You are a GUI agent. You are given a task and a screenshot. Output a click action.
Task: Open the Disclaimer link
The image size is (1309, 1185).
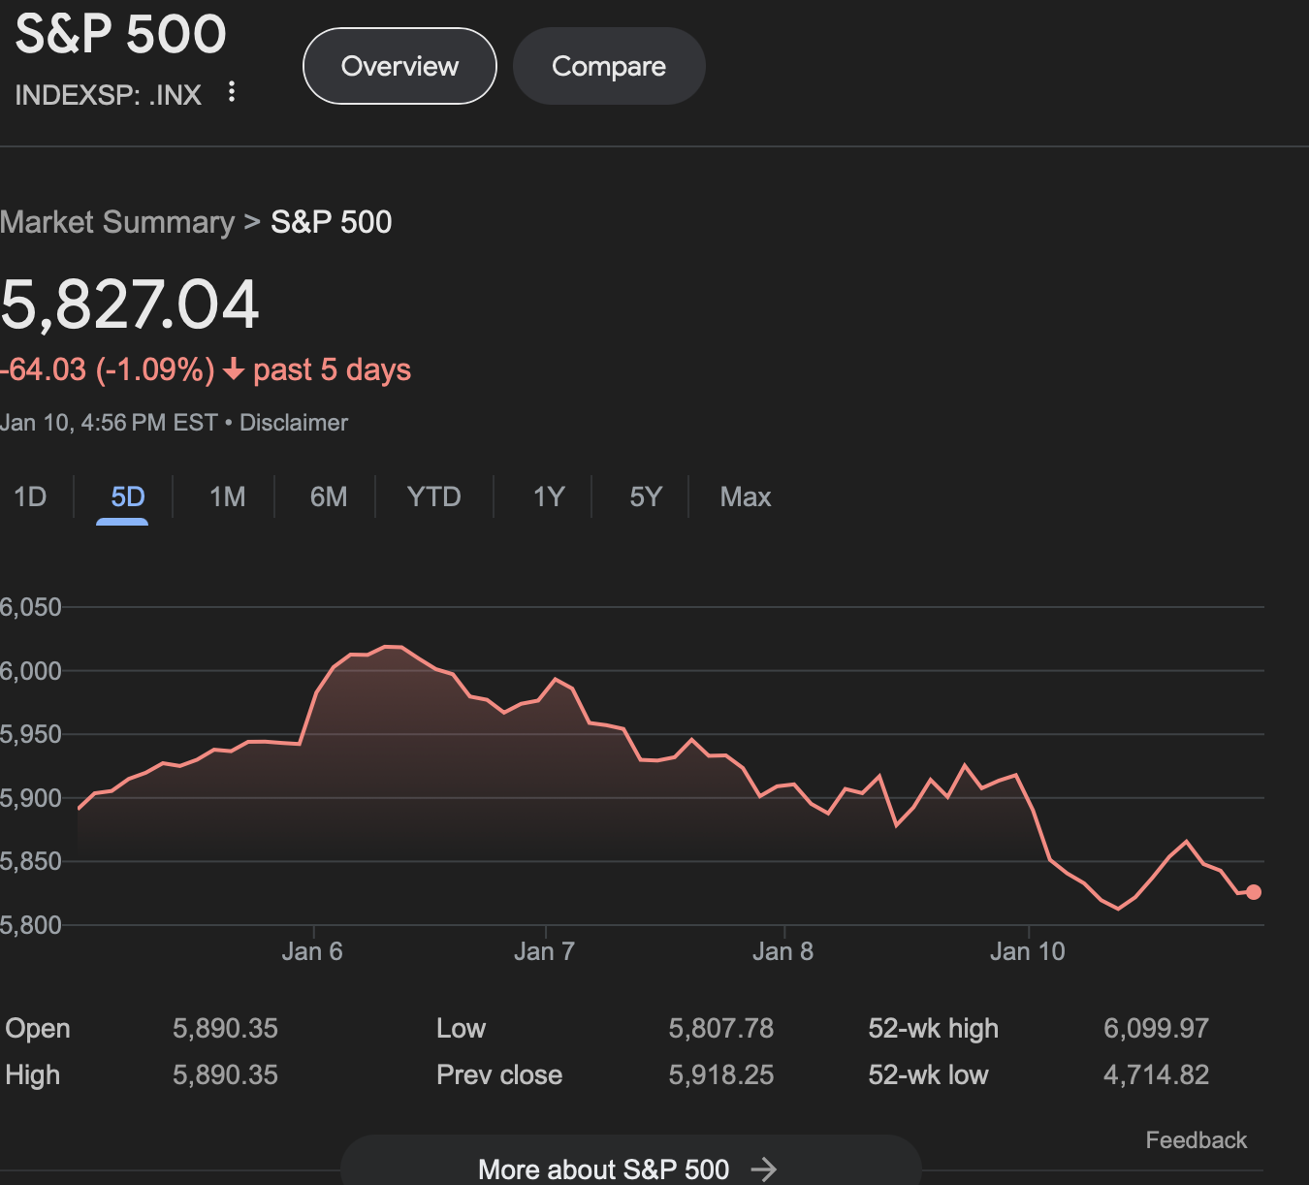[x=294, y=423]
